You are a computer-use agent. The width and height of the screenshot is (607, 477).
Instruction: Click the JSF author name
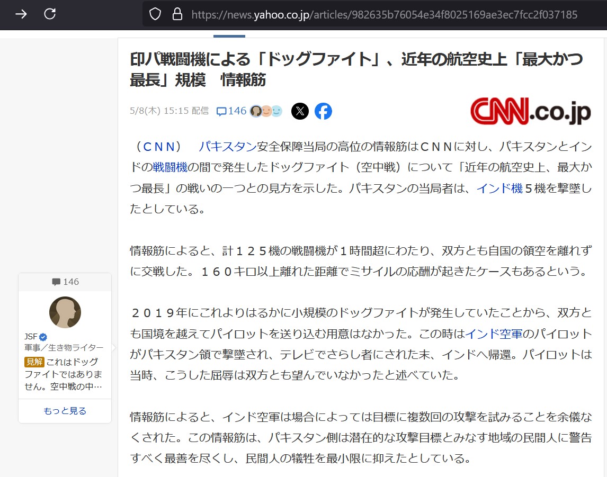(31, 337)
